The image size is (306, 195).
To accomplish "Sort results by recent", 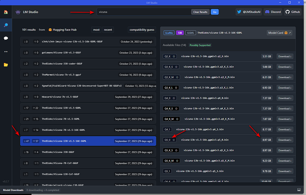I will (x=108, y=30).
